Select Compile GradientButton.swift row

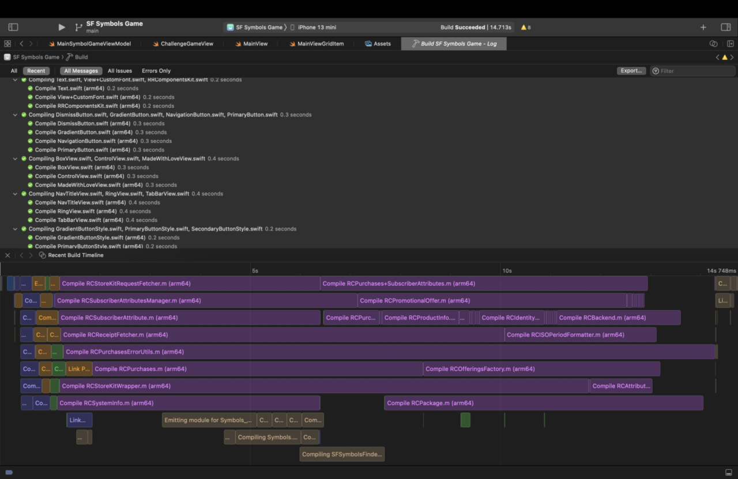tap(369, 132)
